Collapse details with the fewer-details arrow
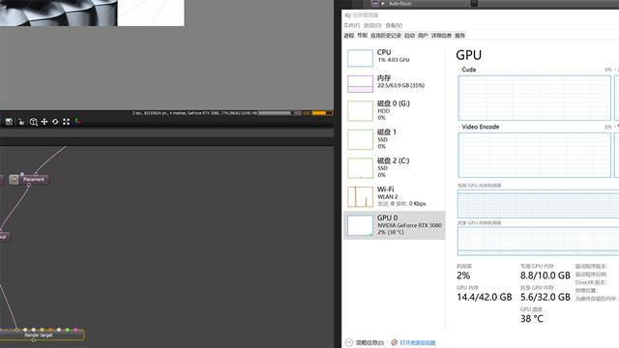This screenshot has height=348, width=619. point(348,342)
